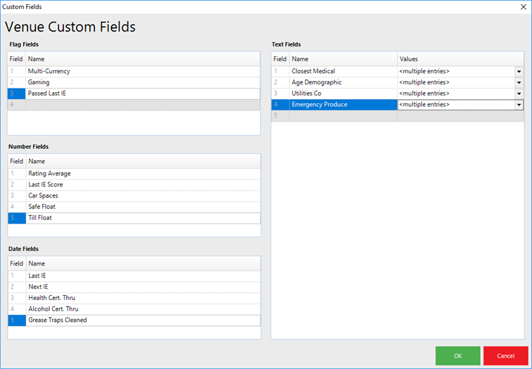Image resolution: width=532 pixels, height=369 pixels.
Task: Click empty text field row 5
Action: pyautogui.click(x=343, y=116)
